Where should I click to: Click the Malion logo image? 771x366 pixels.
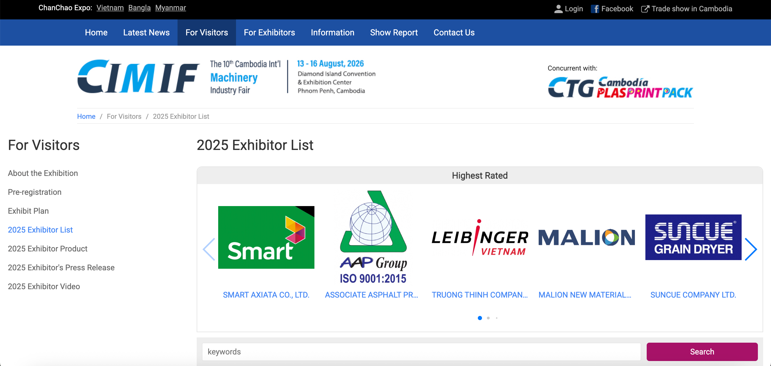tap(586, 238)
